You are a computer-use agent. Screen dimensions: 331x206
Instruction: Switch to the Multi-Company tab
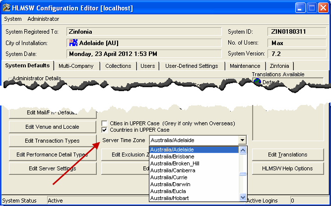point(76,66)
